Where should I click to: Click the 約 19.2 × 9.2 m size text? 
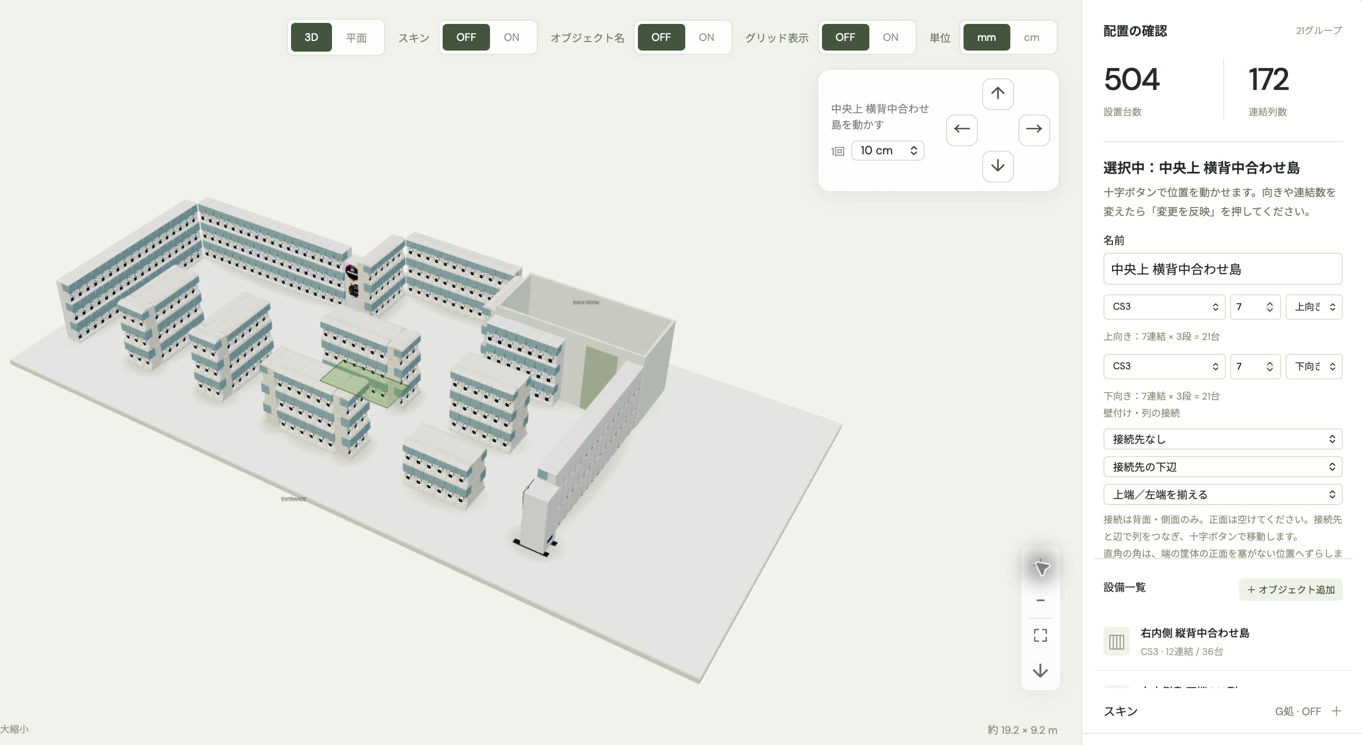(1022, 730)
